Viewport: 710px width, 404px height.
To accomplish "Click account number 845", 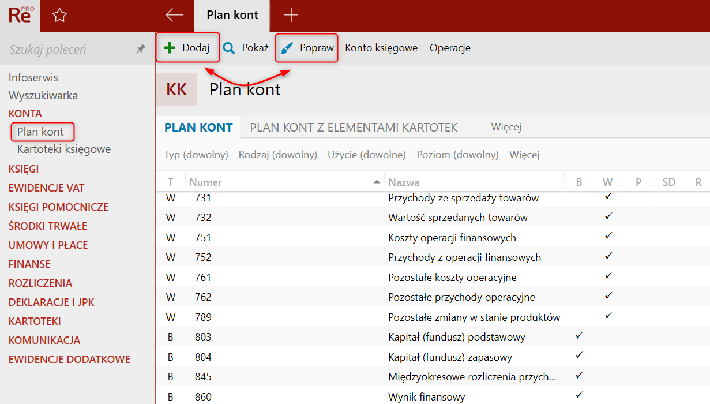I will [x=203, y=377].
